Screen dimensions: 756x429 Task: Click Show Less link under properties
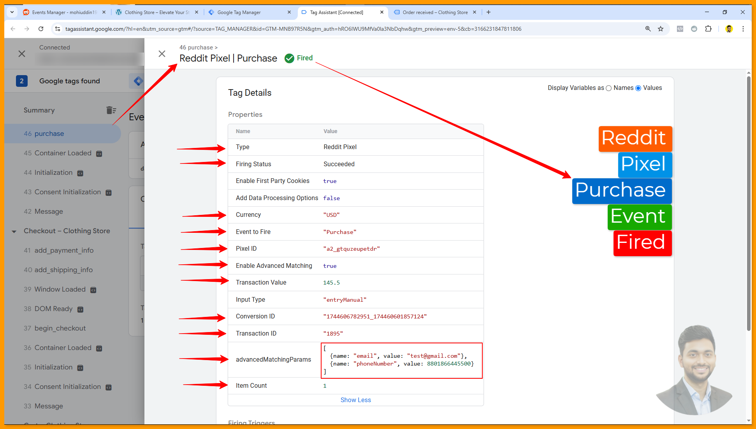pyautogui.click(x=355, y=400)
